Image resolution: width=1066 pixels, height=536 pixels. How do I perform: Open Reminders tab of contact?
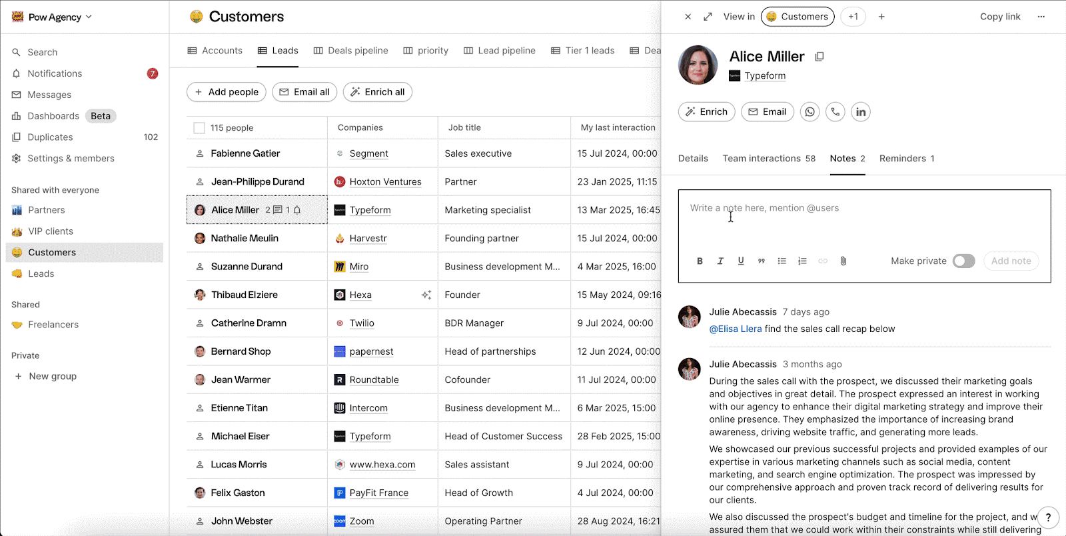pyautogui.click(x=907, y=159)
